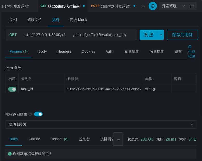Viewport: 202px width, 161px height.
Task: Click the 参数值 column header
Action: 73,79
